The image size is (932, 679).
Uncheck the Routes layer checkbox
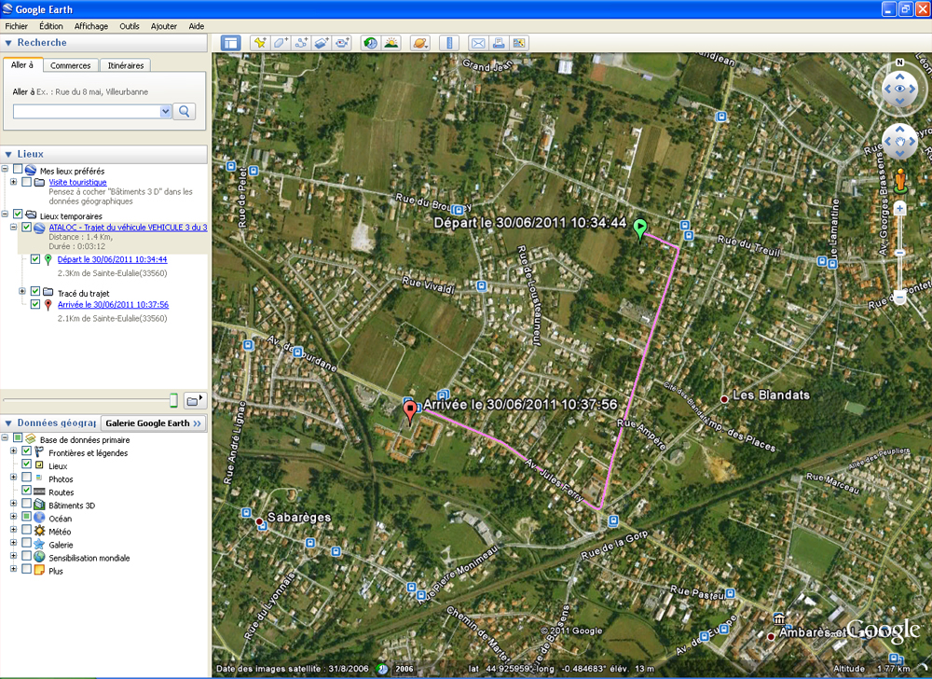point(27,492)
